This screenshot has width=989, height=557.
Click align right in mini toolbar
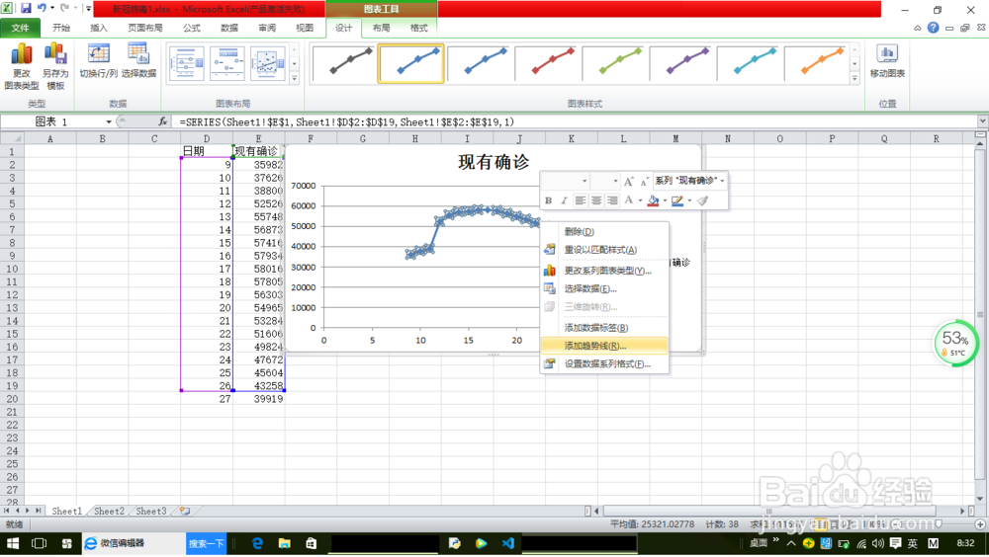point(612,200)
